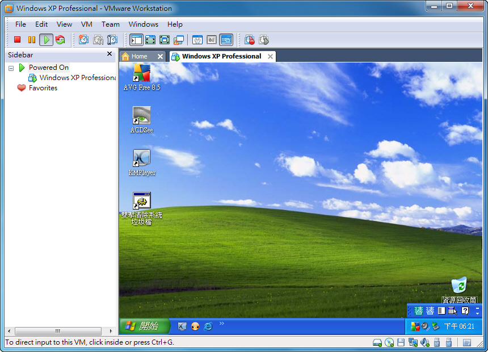Image resolution: width=488 pixels, height=352 pixels.
Task: Click the 下午 06:21 taskbar clock
Action: [x=459, y=326]
